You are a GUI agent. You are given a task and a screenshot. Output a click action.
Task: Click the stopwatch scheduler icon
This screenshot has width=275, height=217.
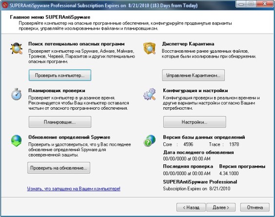pyautogui.click(x=16, y=94)
